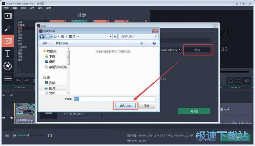Image resolution: width=255 pixels, height=146 pixels.
Task: Click the undo arrow in timeline toolbar
Action: click(x=18, y=80)
